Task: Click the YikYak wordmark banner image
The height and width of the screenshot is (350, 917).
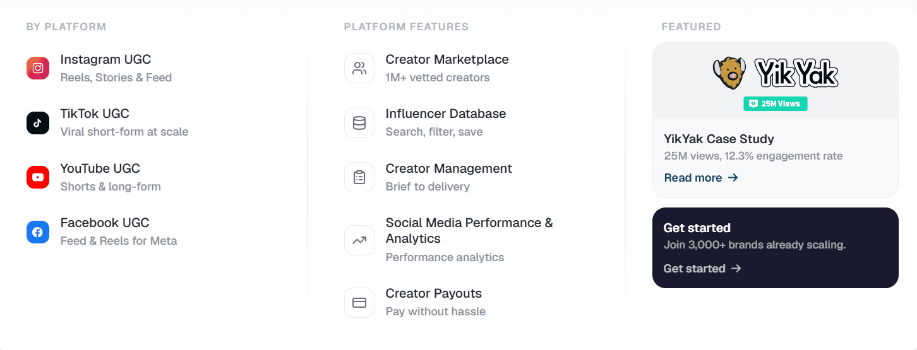Action: click(797, 74)
